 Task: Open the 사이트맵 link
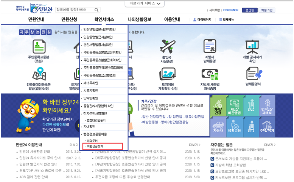tap(214, 10)
